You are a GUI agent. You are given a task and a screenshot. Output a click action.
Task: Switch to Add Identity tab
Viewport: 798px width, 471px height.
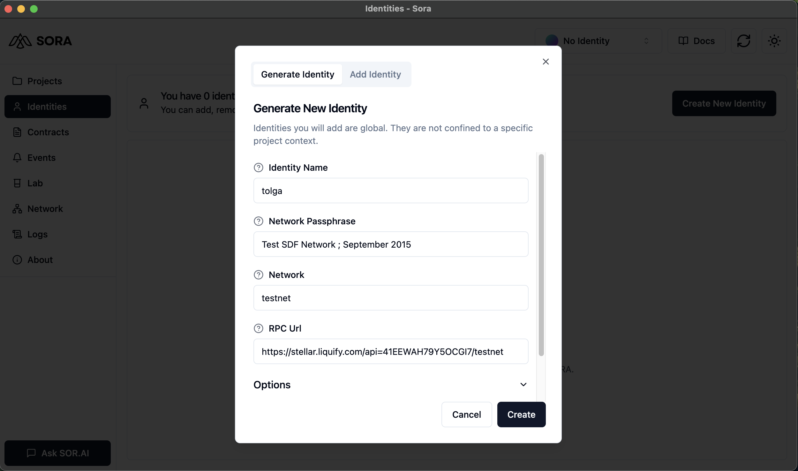tap(375, 73)
